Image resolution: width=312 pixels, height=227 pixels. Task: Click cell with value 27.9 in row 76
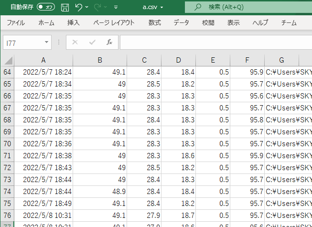tap(144, 215)
